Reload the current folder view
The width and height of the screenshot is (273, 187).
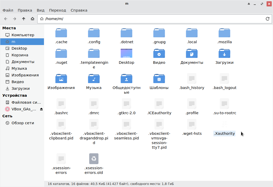267,19
